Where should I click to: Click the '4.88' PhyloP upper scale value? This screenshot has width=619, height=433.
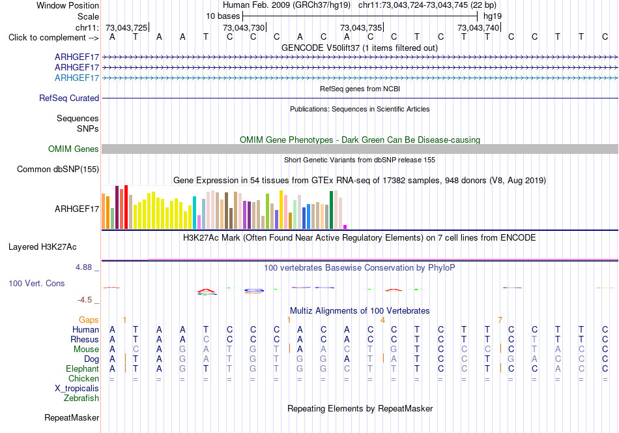83,267
